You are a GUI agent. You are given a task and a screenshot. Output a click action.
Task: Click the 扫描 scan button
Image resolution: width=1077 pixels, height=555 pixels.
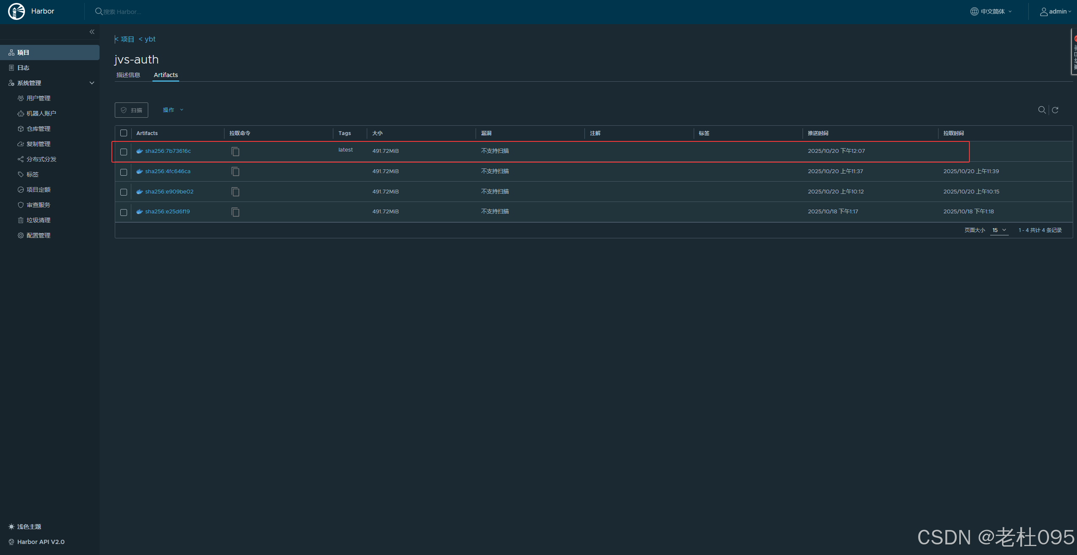coord(131,110)
